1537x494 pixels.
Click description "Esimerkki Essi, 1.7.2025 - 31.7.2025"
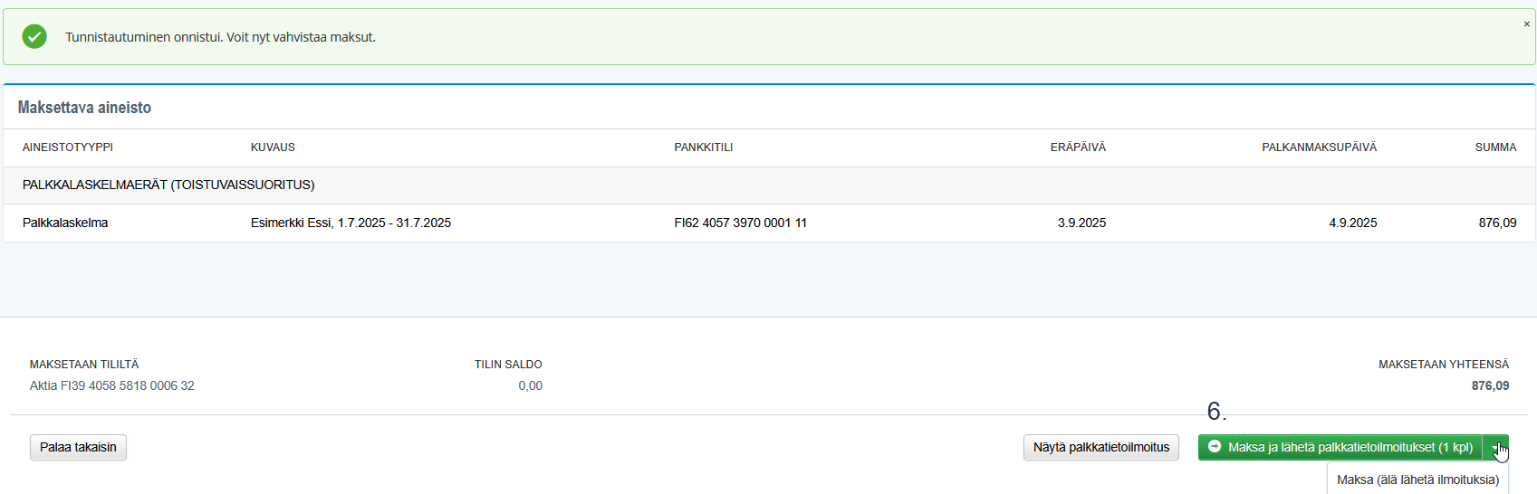click(351, 223)
